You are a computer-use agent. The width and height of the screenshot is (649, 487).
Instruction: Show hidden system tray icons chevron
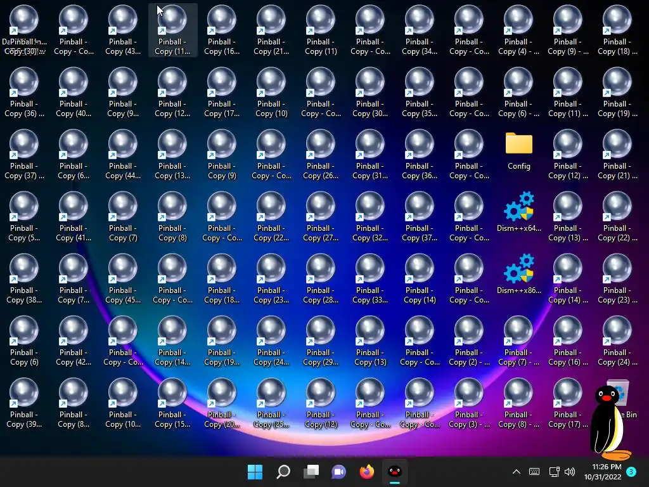click(516, 472)
